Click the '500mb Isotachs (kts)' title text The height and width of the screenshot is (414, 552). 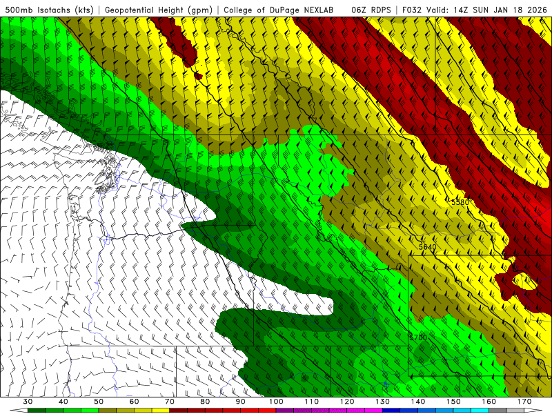point(48,10)
